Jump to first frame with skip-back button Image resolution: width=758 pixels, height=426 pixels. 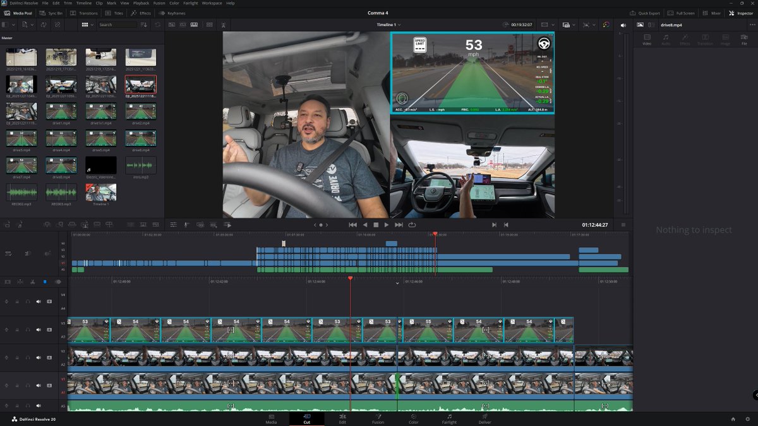(353, 225)
